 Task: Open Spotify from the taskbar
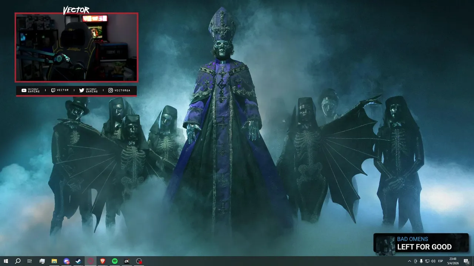click(115, 261)
